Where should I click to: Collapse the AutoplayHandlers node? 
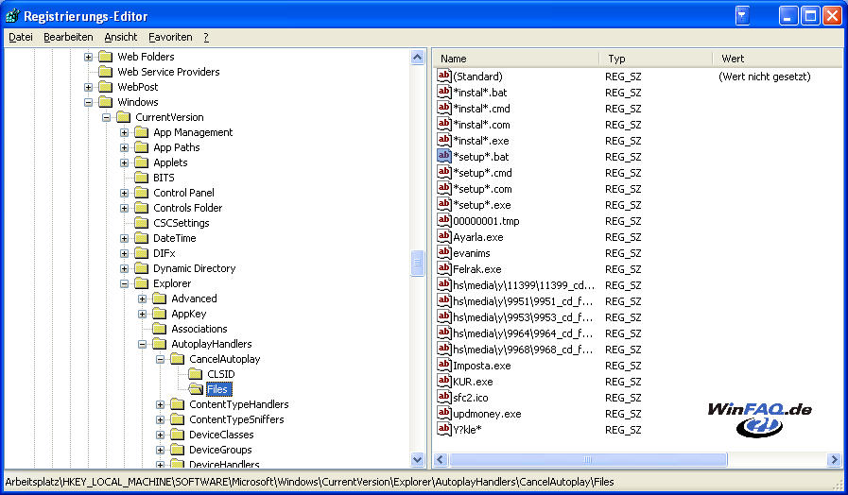pos(143,344)
